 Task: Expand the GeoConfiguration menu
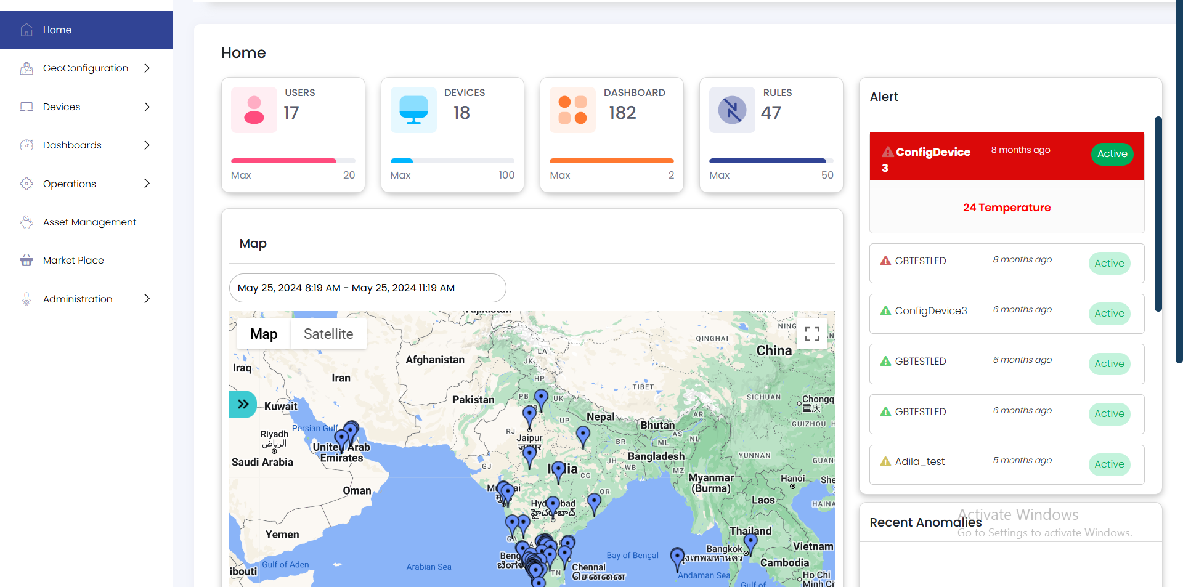(x=147, y=68)
